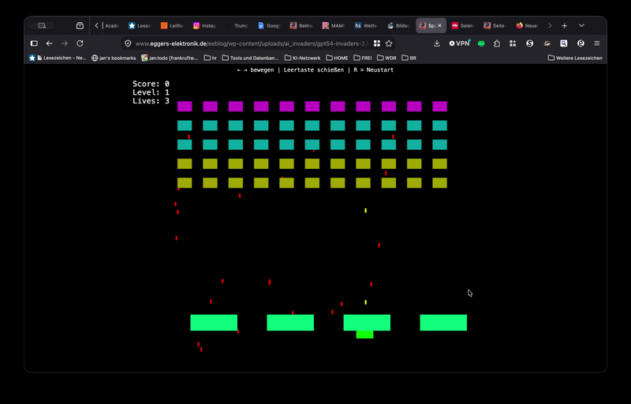This screenshot has width=631, height=404.
Task: Open the tracking protection shield info
Action: pos(128,43)
